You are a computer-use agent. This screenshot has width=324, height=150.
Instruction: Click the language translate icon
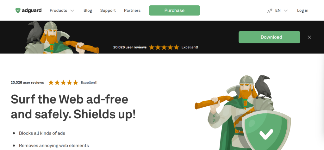pos(270,11)
